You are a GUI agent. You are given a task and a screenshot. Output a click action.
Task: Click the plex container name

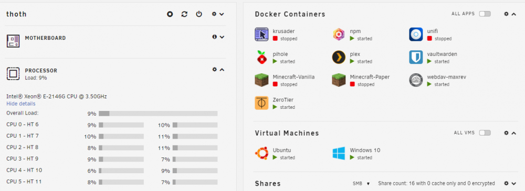coord(355,54)
